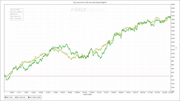The width and height of the screenshot is (180, 101).
Task: Click the '$0' y-axis label
Action: (173, 76)
